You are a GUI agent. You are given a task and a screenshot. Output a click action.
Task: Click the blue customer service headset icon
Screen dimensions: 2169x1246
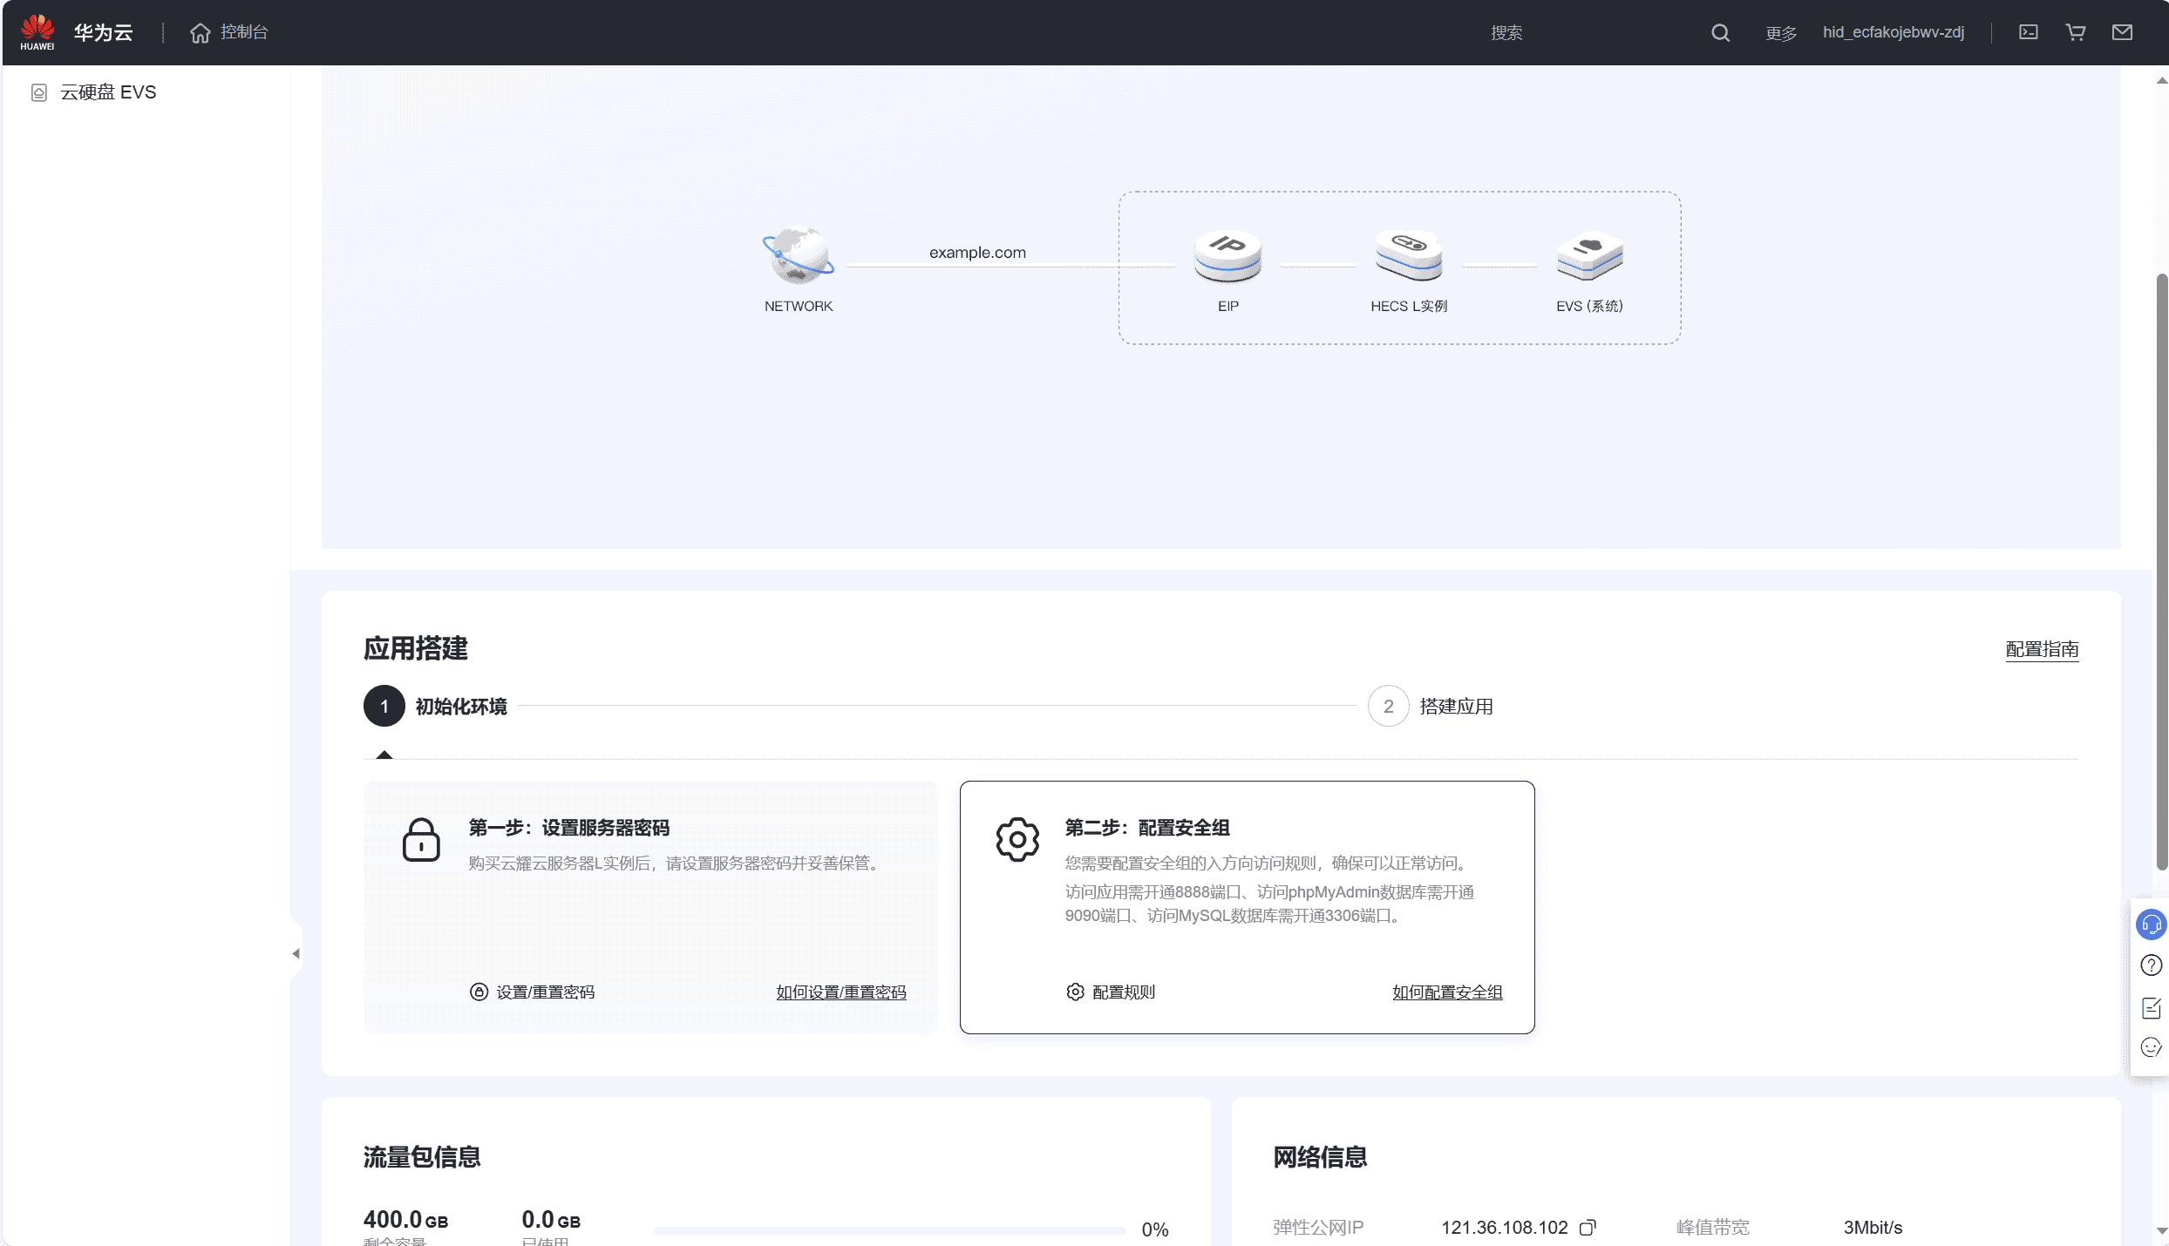(2150, 924)
